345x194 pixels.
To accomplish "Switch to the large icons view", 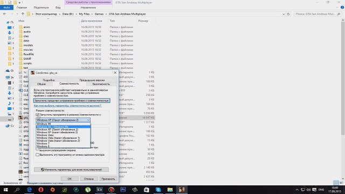I will pos(341,183).
